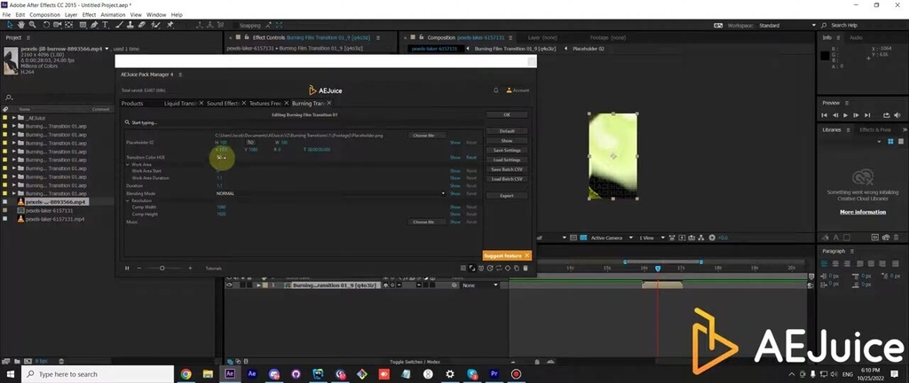Open the Composition menu
Screen dimensions: 909x383
pos(44,14)
